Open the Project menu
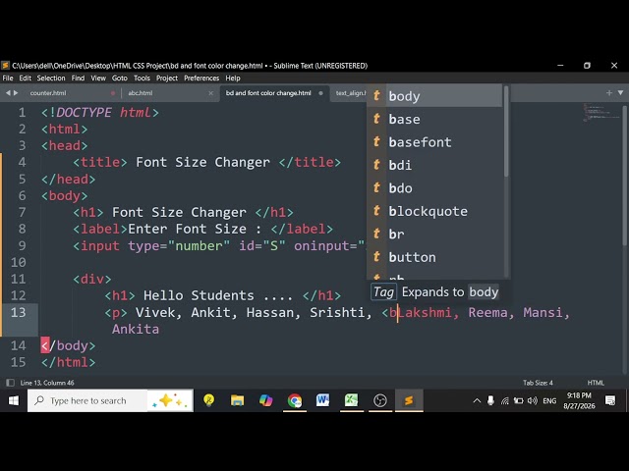The width and height of the screenshot is (629, 471). coord(167,78)
